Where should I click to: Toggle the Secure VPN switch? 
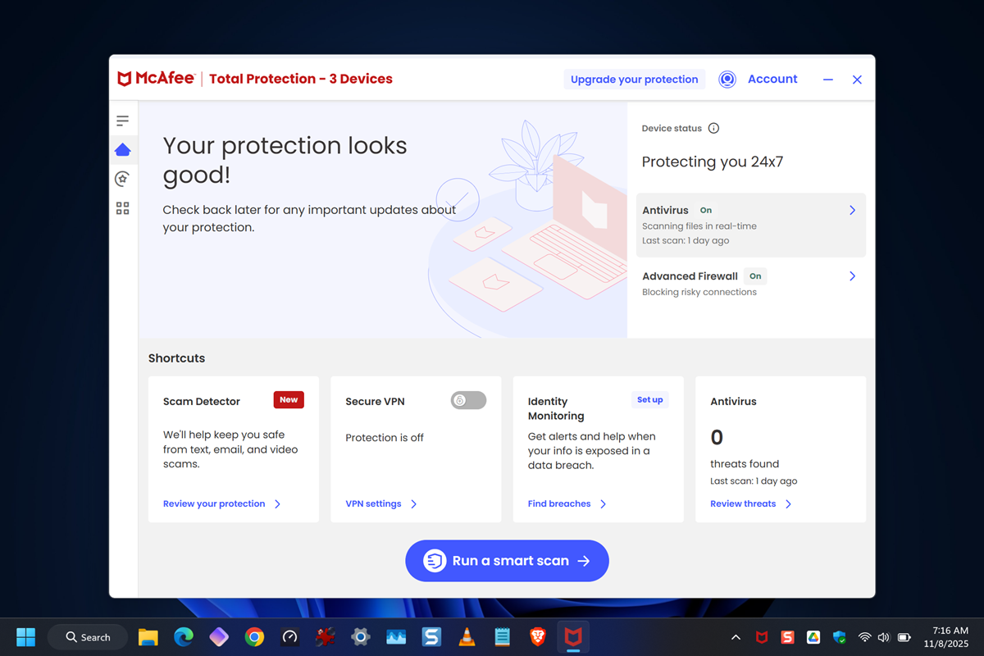point(468,400)
